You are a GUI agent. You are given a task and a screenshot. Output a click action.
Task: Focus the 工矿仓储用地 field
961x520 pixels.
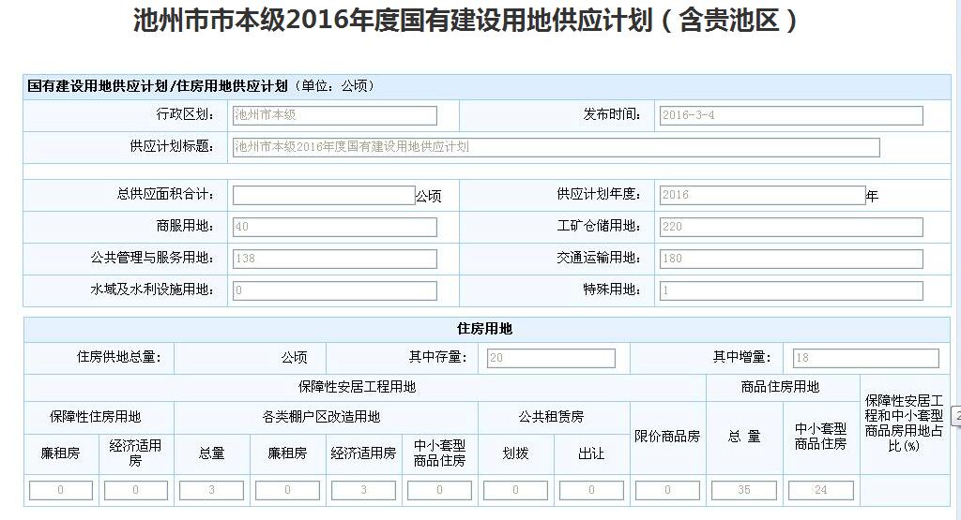pos(790,227)
